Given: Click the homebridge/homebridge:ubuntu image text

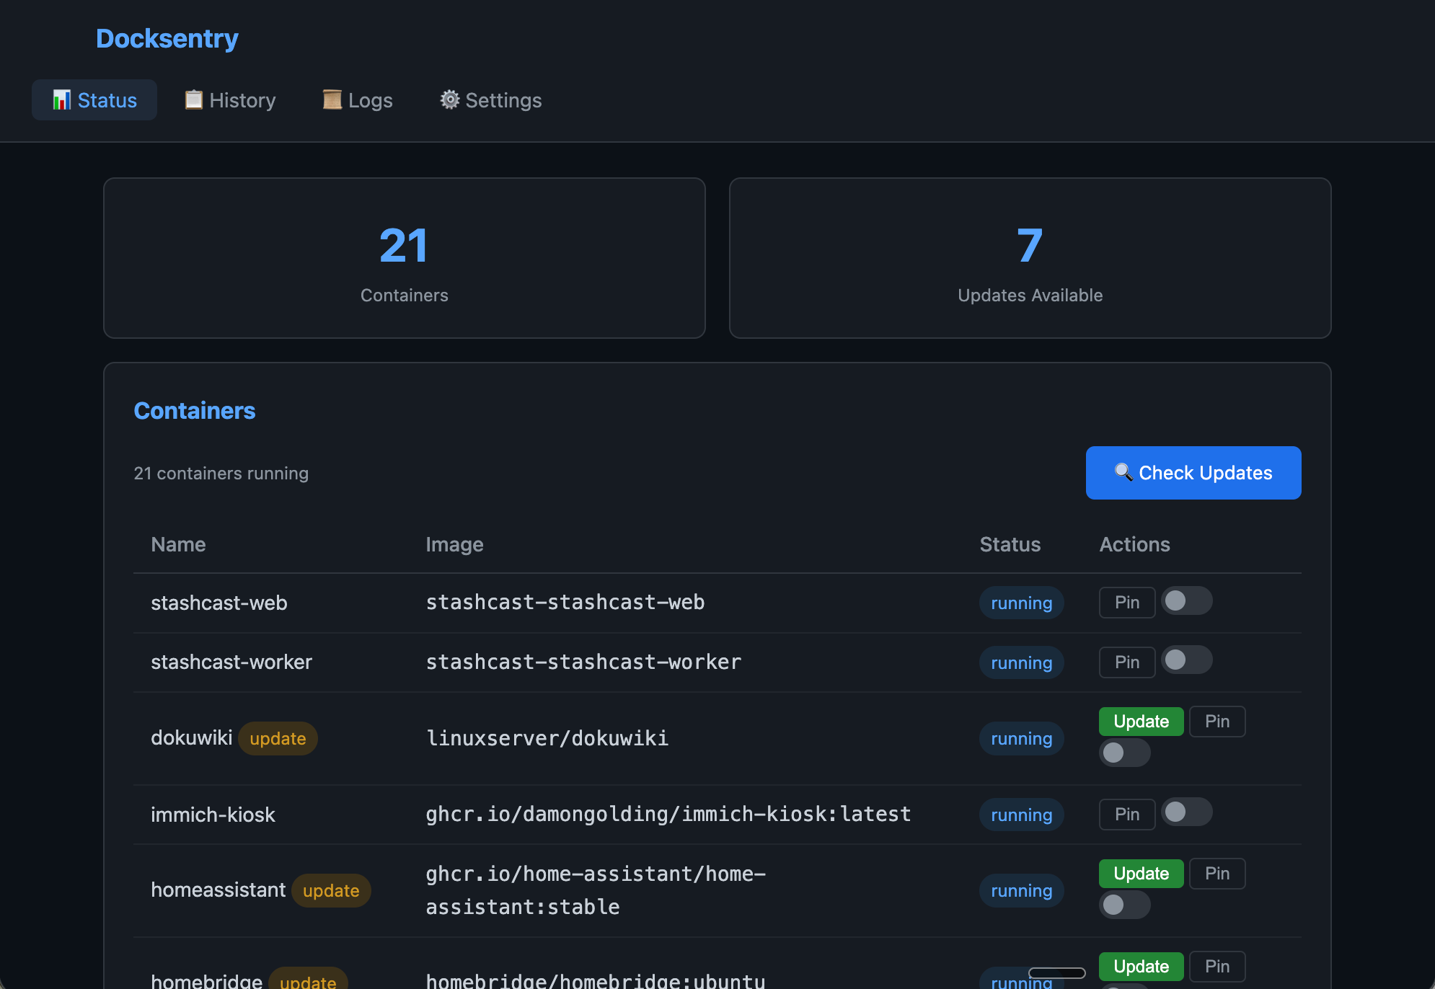Looking at the screenshot, I should 596,980.
